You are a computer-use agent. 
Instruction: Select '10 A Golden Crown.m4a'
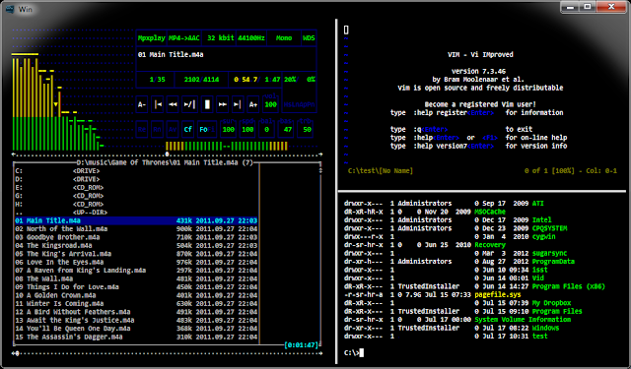(136, 295)
